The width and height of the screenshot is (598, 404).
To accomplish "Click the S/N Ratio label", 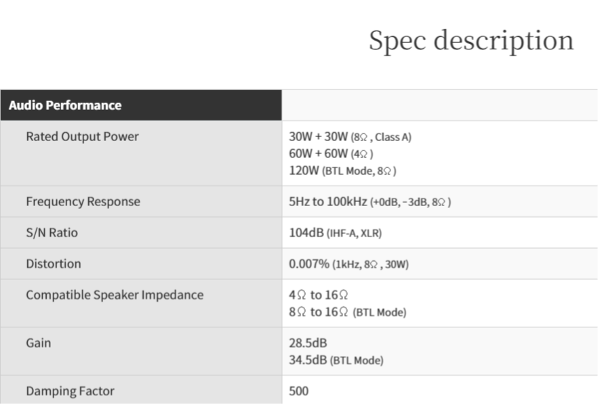I will (52, 233).
